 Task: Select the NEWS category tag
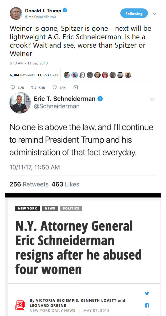tap(50, 208)
